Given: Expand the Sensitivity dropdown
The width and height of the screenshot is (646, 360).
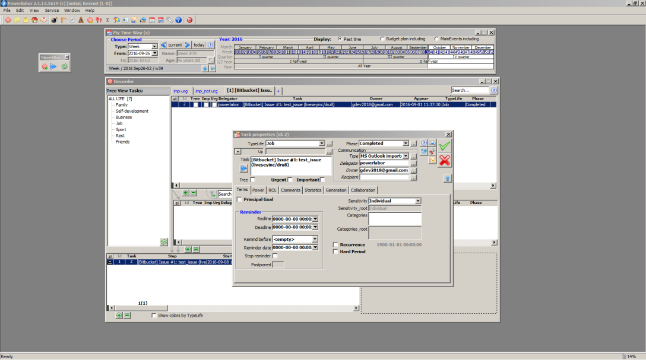Looking at the screenshot, I should pos(418,201).
